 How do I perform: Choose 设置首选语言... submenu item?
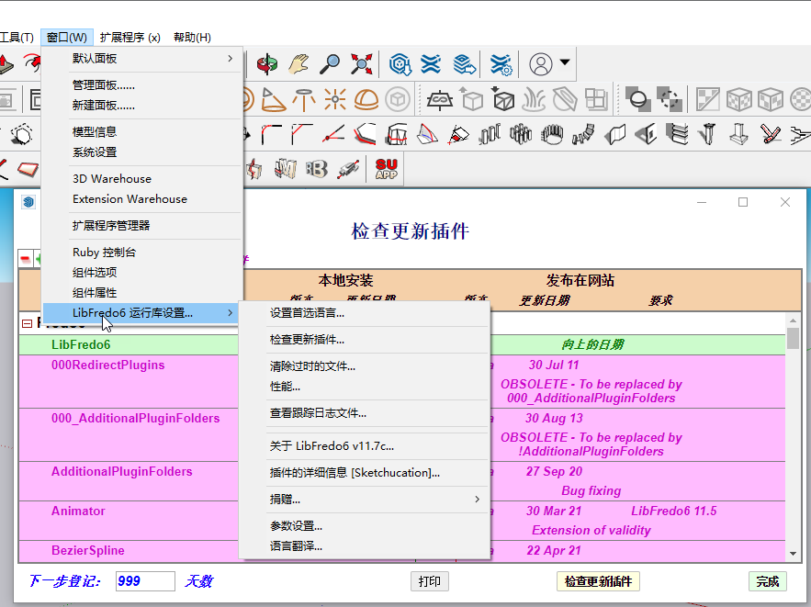pos(365,313)
